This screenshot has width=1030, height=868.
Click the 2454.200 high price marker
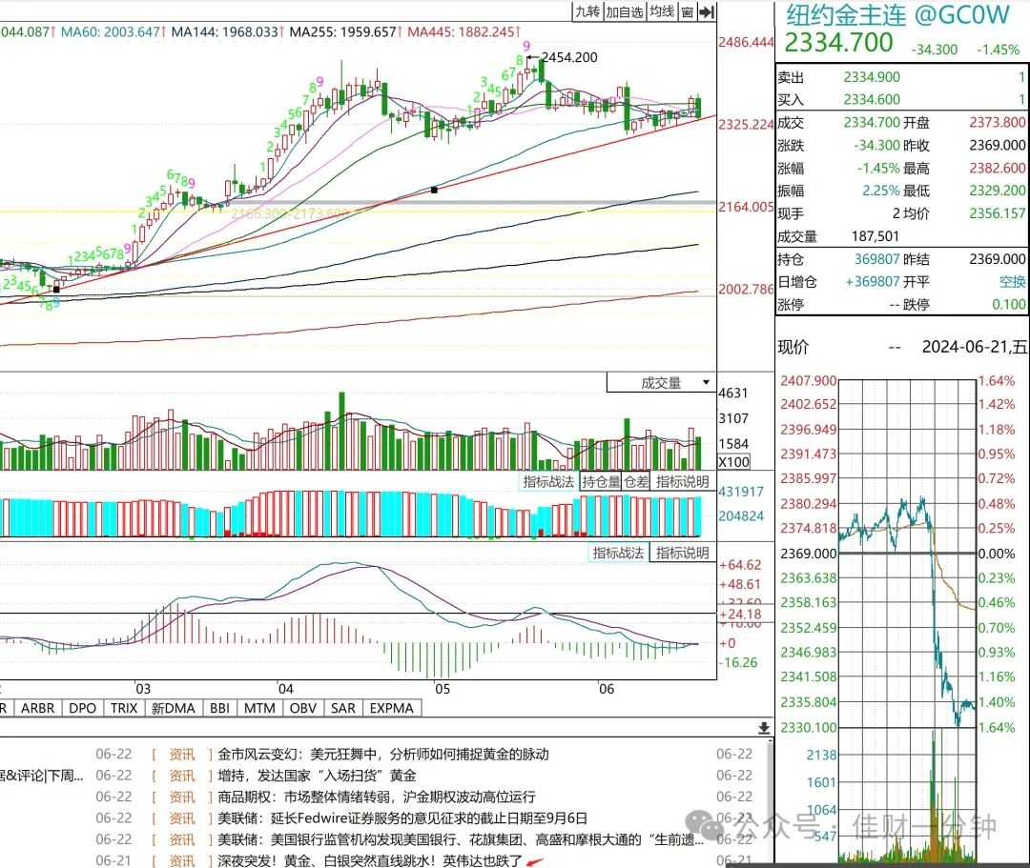point(569,58)
